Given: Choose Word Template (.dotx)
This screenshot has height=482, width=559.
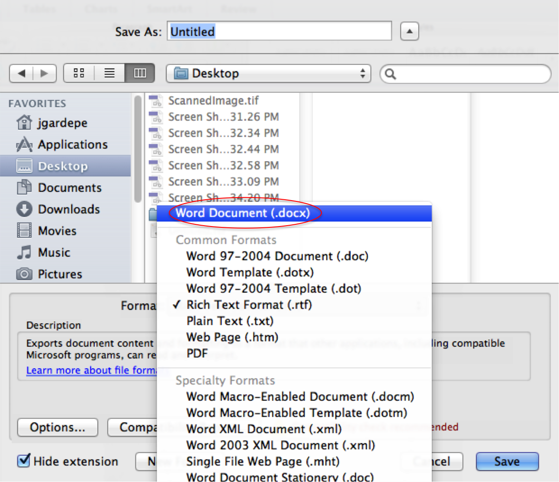Looking at the screenshot, I should tap(294, 272).
